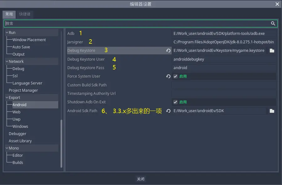282x185 pixels.
Task: Collapse the Network tree section
Action: pos(7,62)
